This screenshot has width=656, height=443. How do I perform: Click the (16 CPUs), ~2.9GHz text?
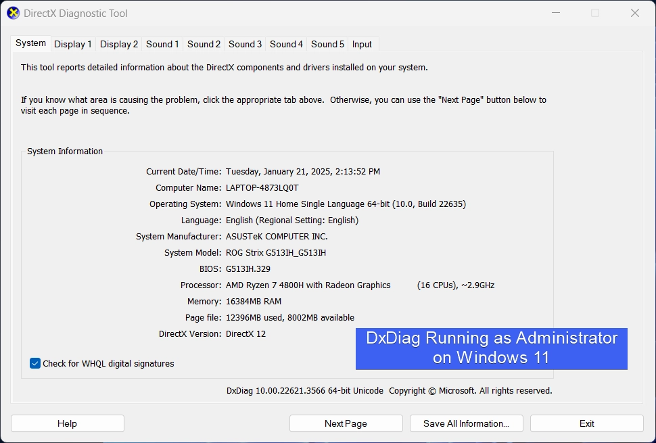(456, 285)
